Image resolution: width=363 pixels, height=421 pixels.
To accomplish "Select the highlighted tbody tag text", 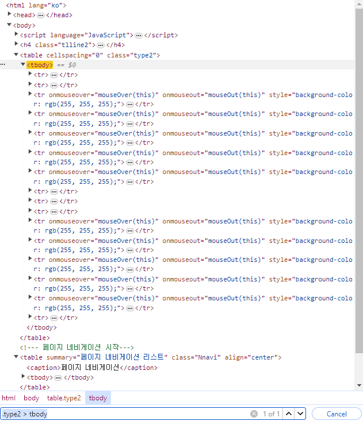I will click(40, 65).
